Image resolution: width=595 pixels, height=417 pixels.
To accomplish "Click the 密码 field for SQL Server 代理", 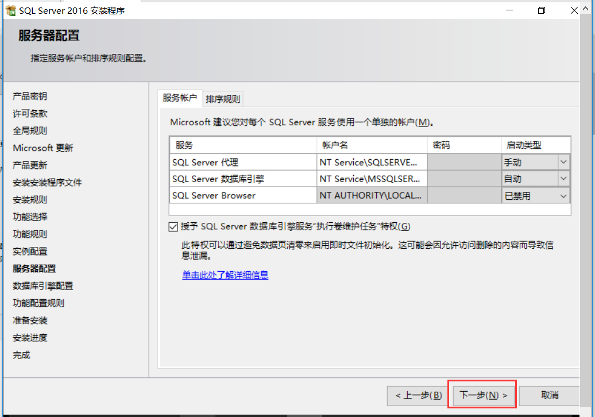I will click(x=464, y=162).
